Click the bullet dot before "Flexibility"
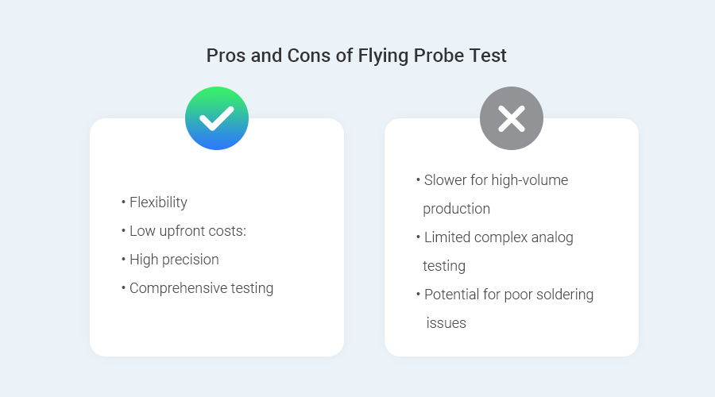715x397 pixels. (123, 202)
